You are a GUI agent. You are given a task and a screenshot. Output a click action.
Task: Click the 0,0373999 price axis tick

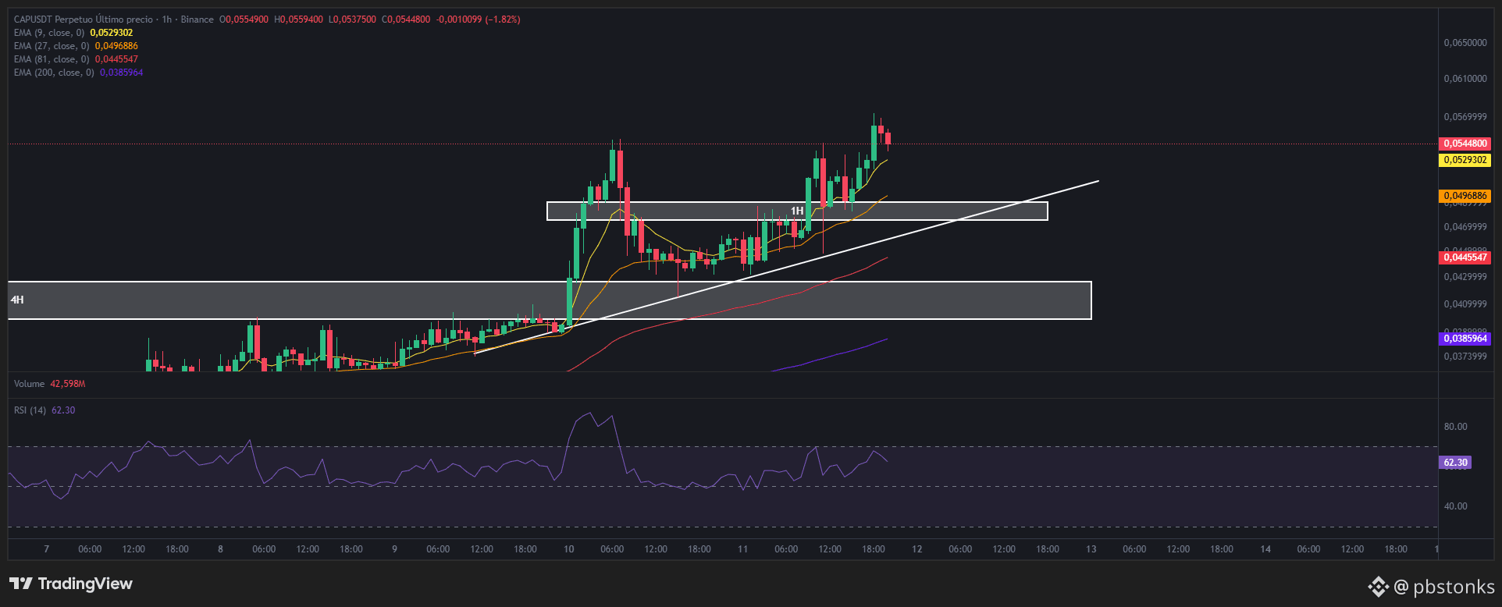click(1465, 357)
